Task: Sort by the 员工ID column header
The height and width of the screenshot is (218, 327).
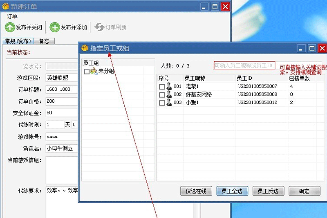Action: pos(262,78)
